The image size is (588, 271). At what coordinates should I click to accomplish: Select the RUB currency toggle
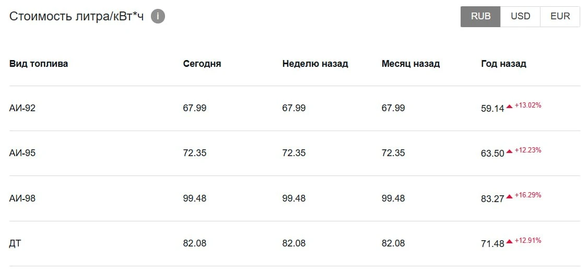[x=480, y=17]
